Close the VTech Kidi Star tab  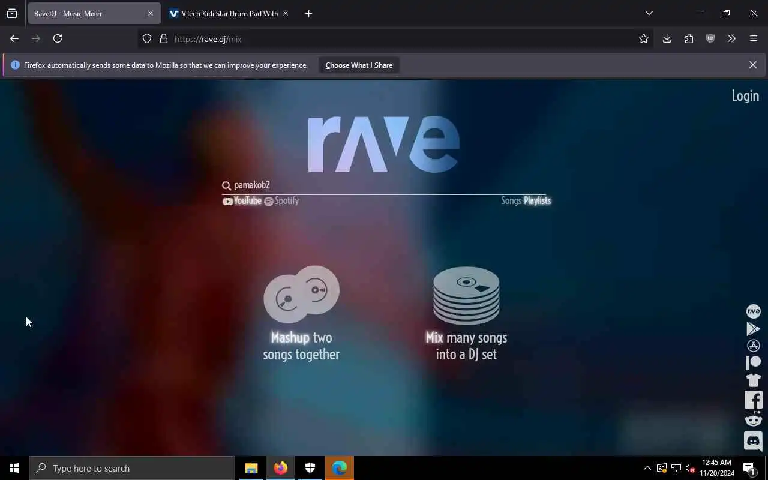pos(286,13)
